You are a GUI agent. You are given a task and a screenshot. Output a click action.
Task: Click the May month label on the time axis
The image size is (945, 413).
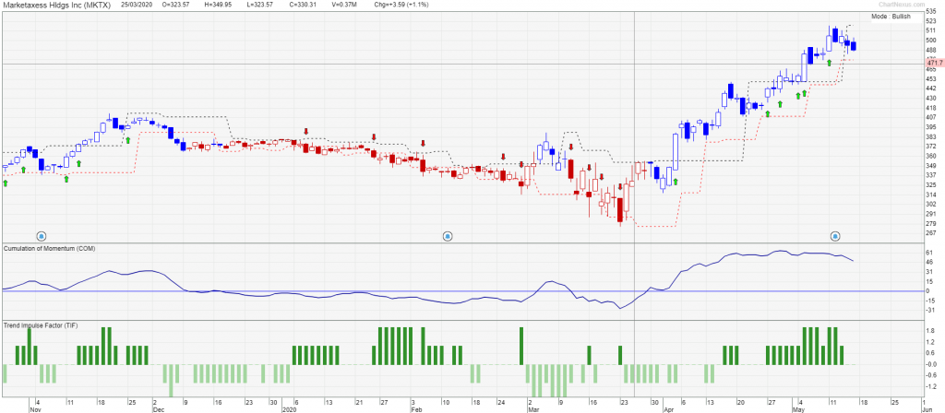pyautogui.click(x=798, y=408)
